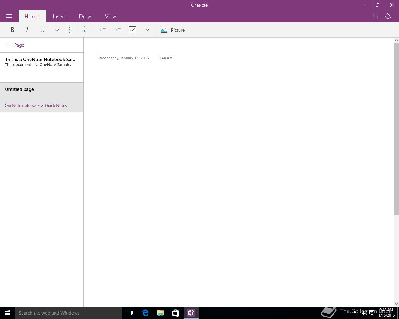
Task: Open the network icon in system tray
Action: tap(357, 313)
